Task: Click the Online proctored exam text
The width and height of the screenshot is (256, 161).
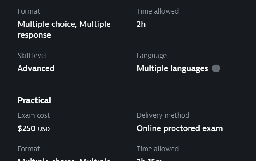Action: (x=180, y=128)
